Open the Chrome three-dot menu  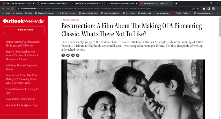tap(218, 9)
